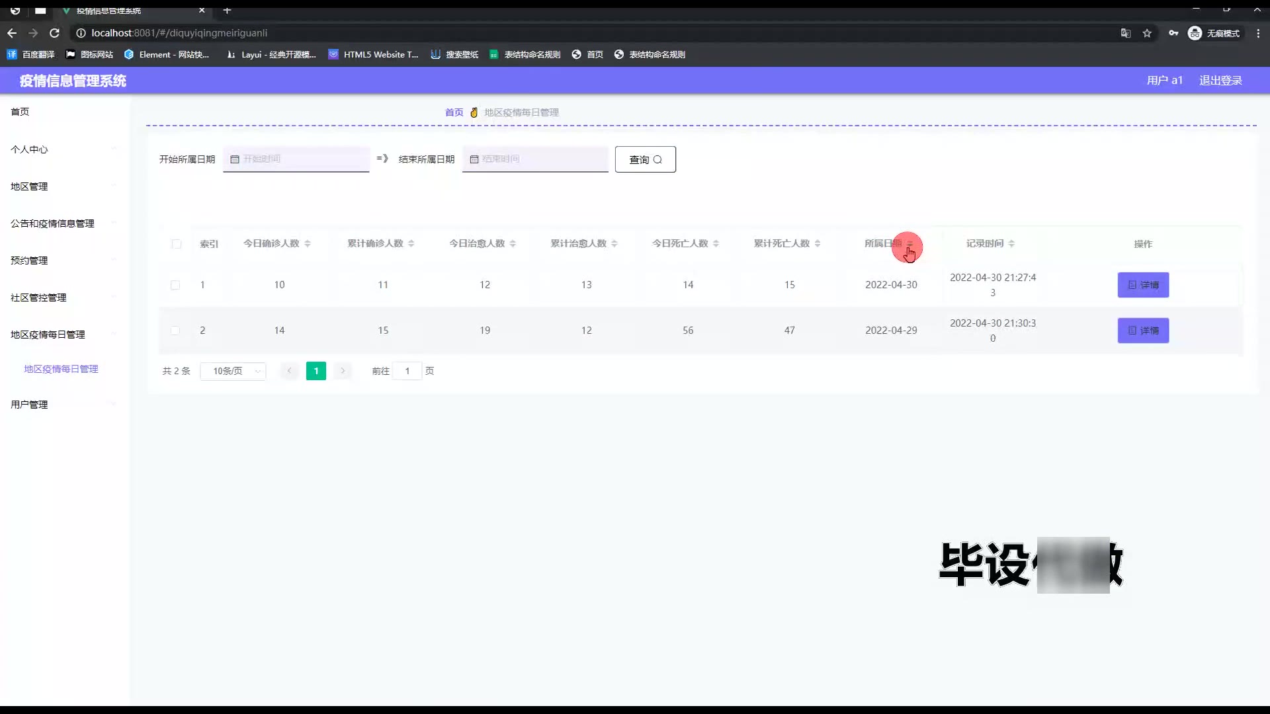Screen dimensions: 1270x714
Task: Click the browser reload icon
Action: pos(55,33)
